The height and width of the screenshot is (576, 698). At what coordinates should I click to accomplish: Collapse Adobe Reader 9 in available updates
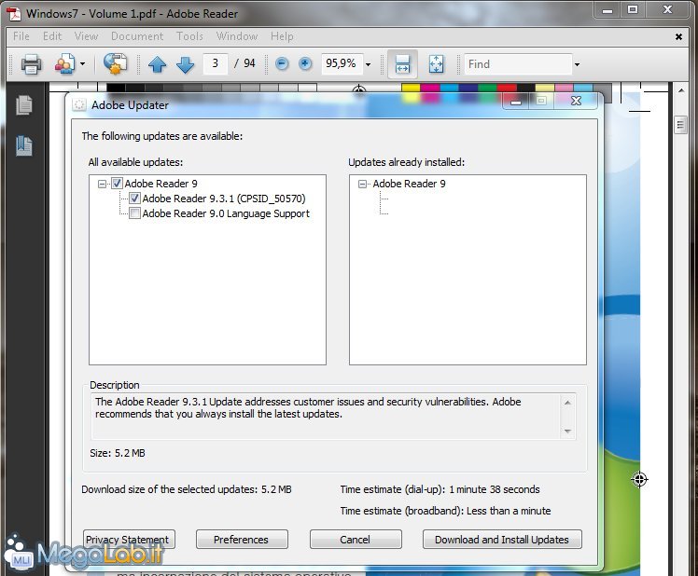tap(102, 184)
